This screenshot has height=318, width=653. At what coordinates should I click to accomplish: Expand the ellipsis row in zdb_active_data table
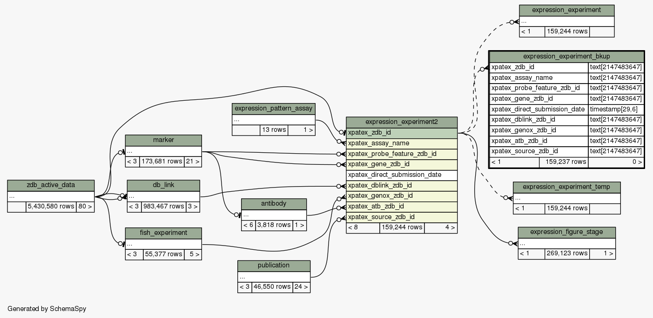(x=51, y=196)
